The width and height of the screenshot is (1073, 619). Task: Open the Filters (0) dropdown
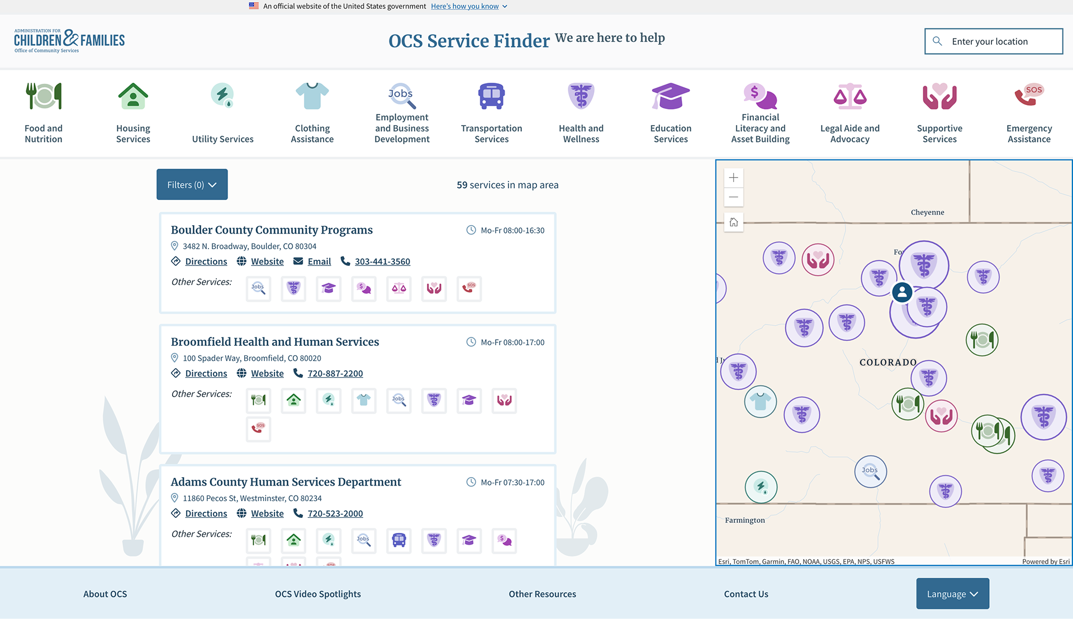coord(192,184)
